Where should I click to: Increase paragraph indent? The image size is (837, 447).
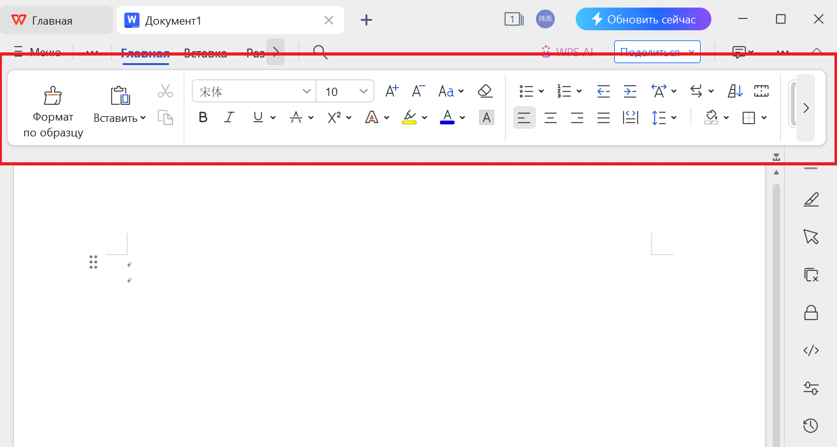tap(630, 92)
